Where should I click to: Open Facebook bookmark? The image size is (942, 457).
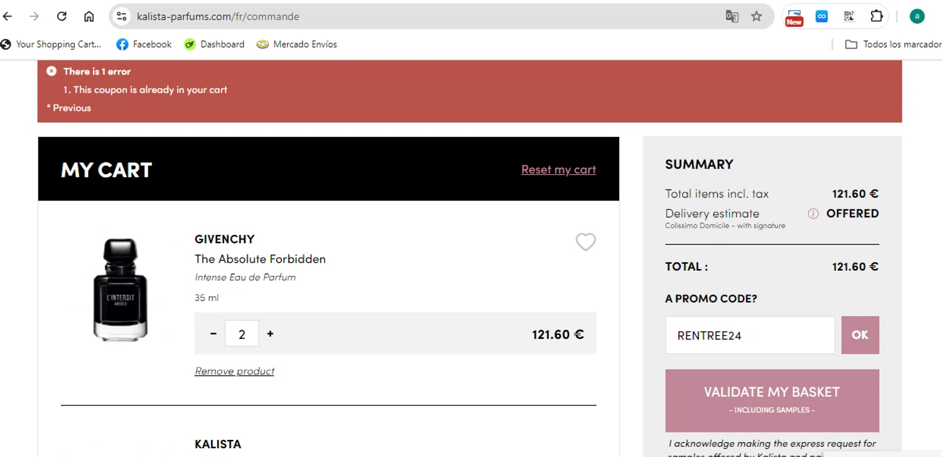pyautogui.click(x=144, y=44)
